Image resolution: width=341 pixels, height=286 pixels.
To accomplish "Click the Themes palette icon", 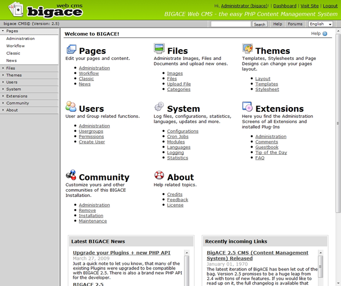I will point(248,49).
